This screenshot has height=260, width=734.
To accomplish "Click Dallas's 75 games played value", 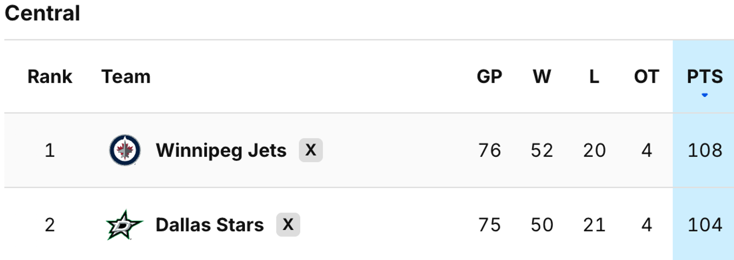I will [x=489, y=225].
